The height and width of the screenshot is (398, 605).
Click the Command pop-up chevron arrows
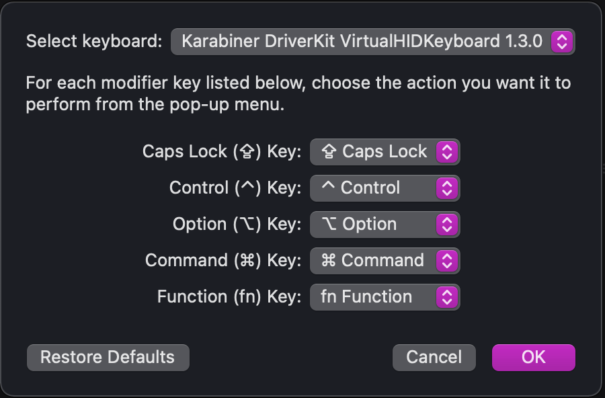coord(447,261)
